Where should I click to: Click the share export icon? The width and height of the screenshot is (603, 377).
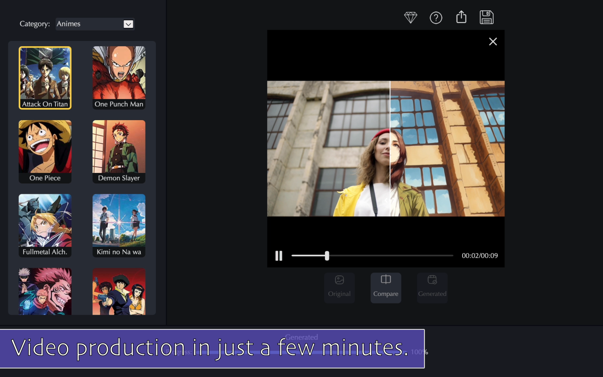(x=461, y=17)
